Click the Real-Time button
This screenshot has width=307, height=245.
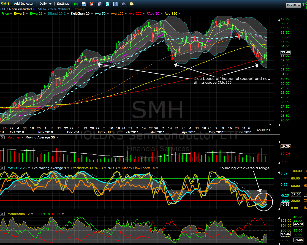pyautogui.click(x=293, y=5)
